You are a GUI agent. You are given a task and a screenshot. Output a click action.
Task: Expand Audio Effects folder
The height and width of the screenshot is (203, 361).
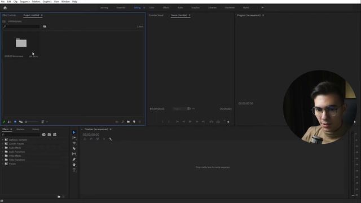tap(2, 148)
